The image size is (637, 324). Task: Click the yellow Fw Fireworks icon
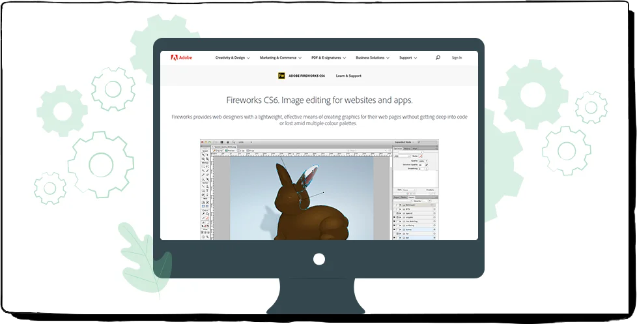coord(281,76)
